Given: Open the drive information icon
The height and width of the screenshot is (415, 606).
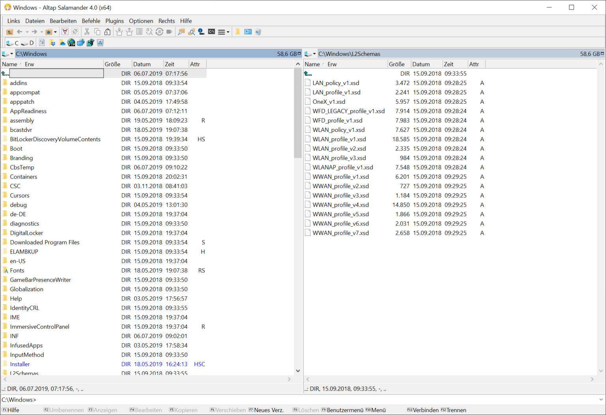Looking at the screenshot, I should point(201,32).
